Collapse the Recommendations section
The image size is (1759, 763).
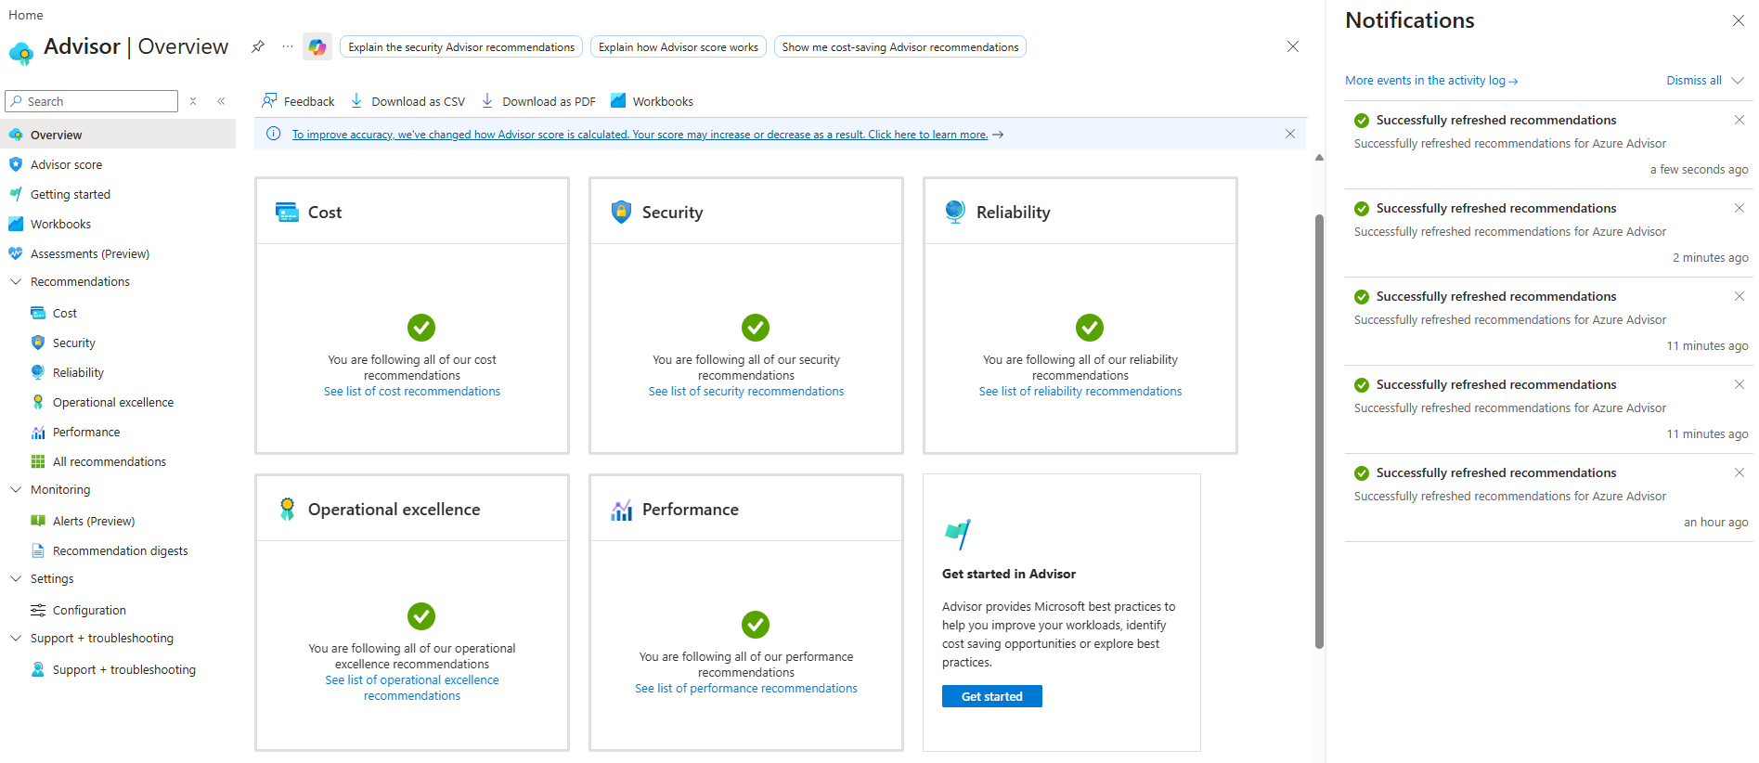click(16, 281)
